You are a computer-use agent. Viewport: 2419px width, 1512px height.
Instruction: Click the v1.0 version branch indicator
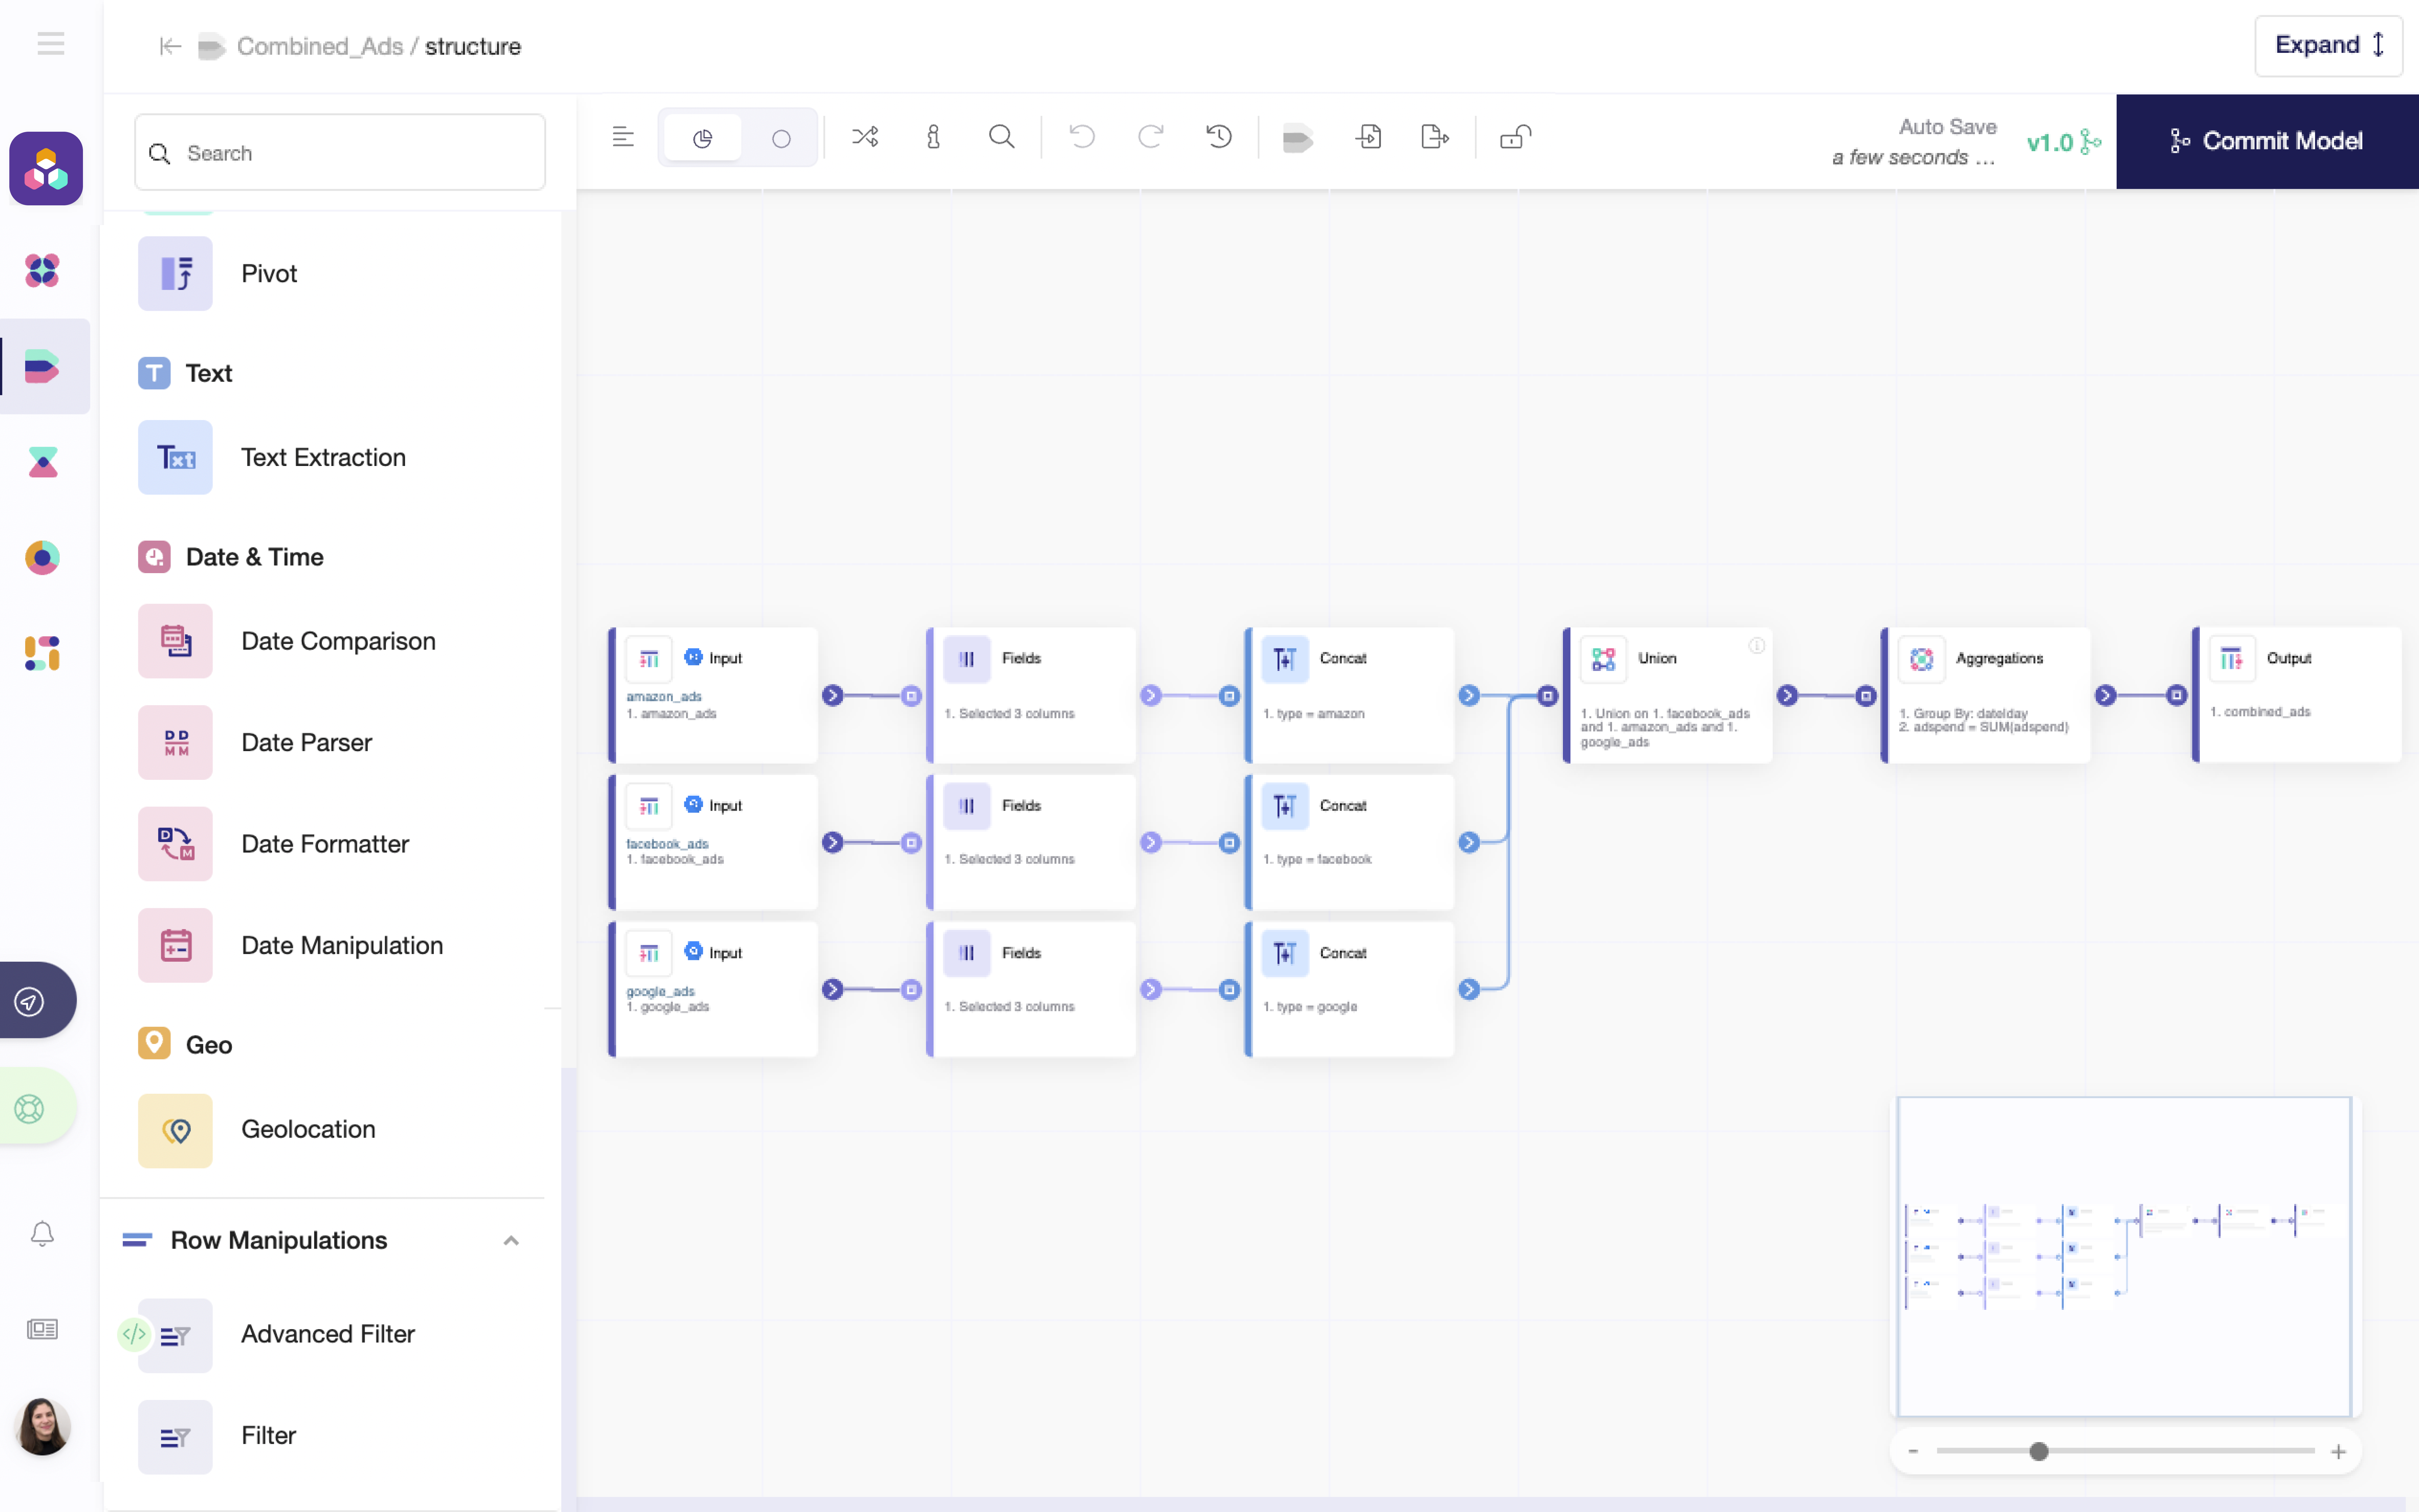tap(2064, 142)
